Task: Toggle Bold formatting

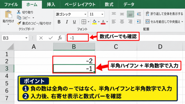Action: tap(59, 22)
